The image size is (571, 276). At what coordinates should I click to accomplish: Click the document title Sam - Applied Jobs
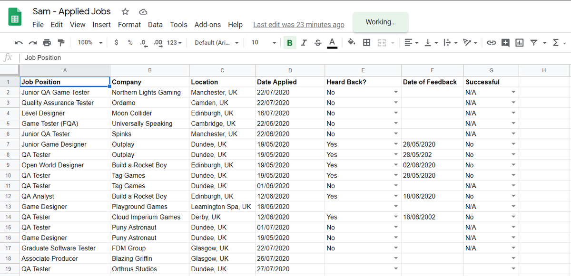pyautogui.click(x=72, y=11)
